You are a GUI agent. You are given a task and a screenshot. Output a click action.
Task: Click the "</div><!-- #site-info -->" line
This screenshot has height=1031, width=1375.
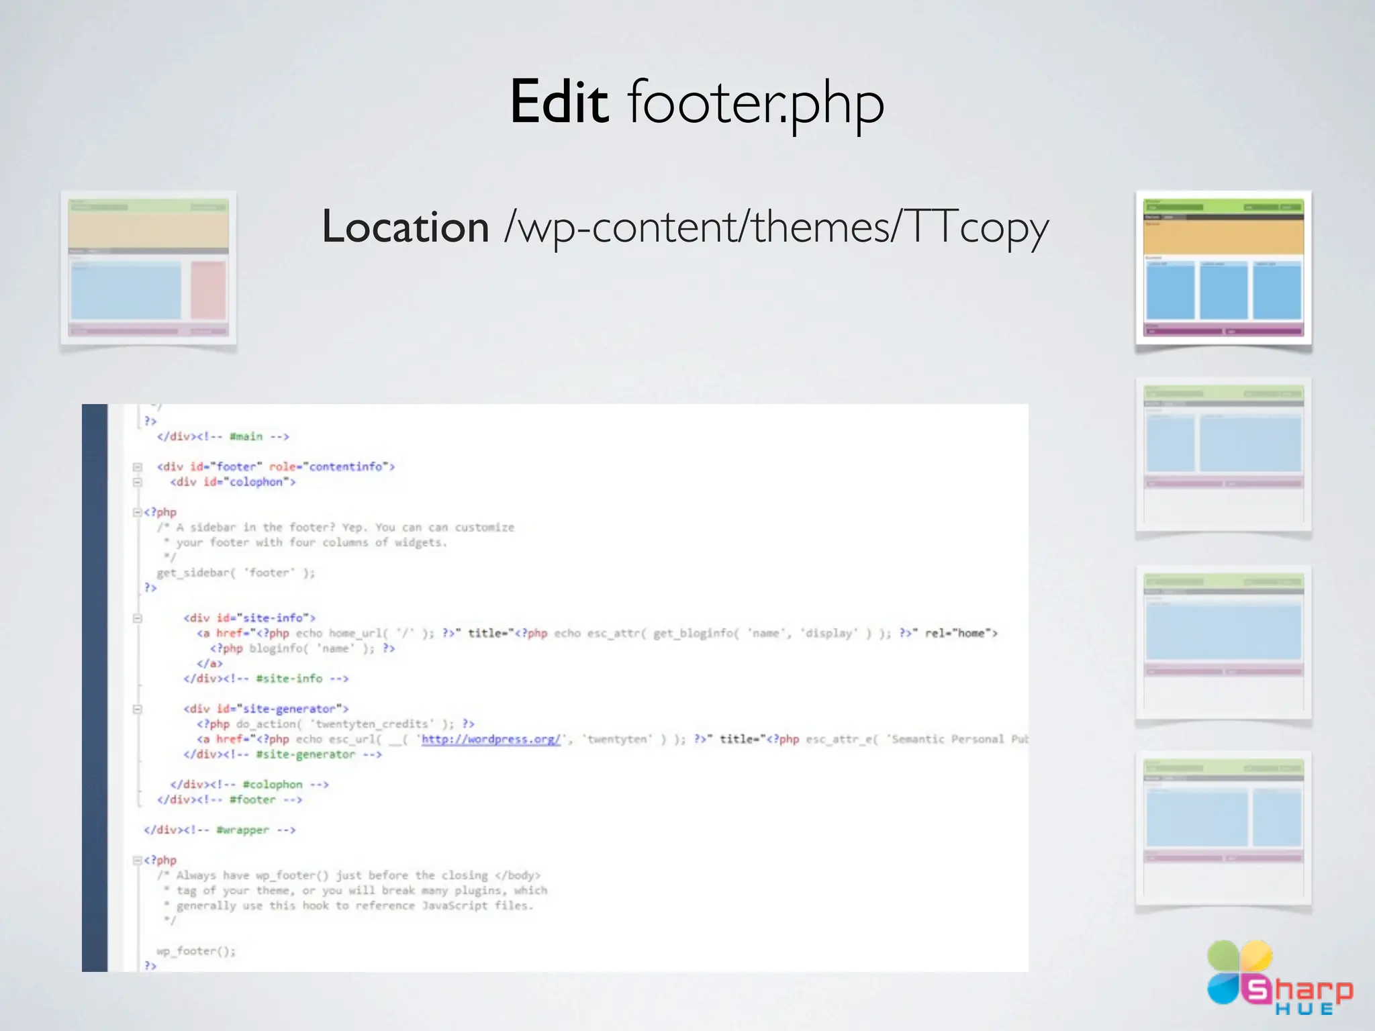click(266, 679)
